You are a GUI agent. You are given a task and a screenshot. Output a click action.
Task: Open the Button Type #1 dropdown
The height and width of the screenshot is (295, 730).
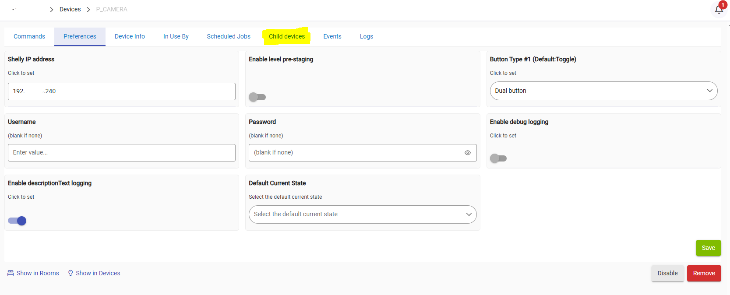point(603,91)
